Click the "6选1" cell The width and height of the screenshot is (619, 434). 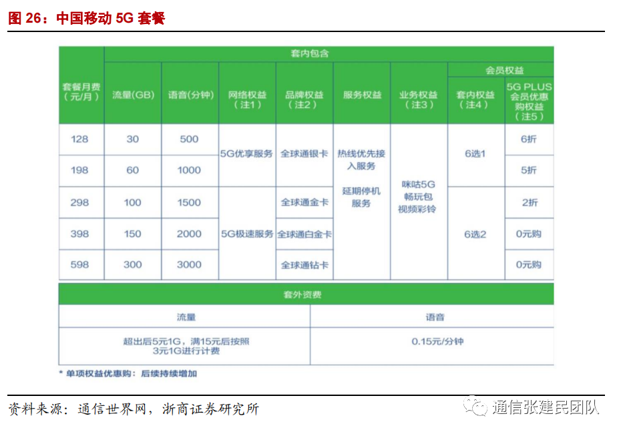(x=475, y=154)
